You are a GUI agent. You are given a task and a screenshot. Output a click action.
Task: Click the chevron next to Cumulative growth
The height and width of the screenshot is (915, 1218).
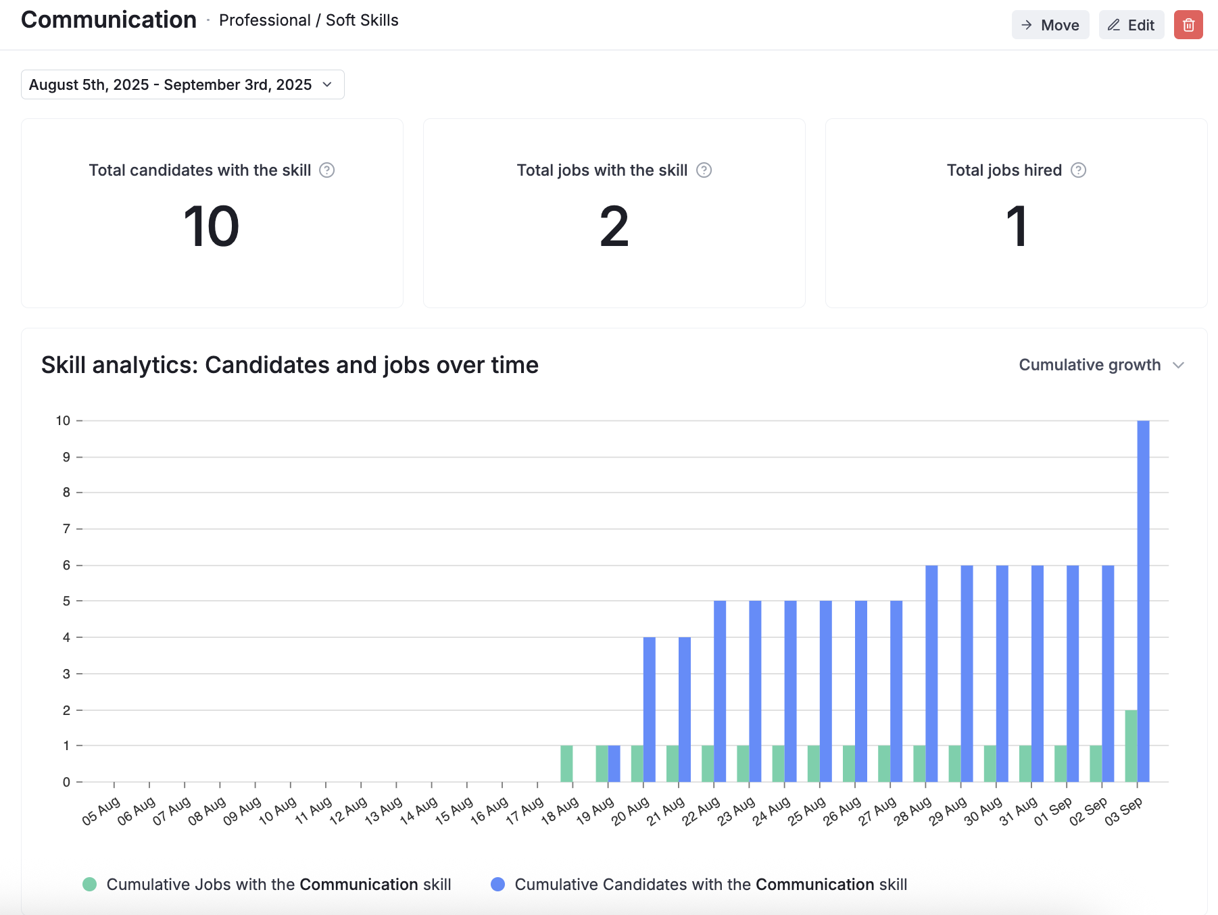1178,365
